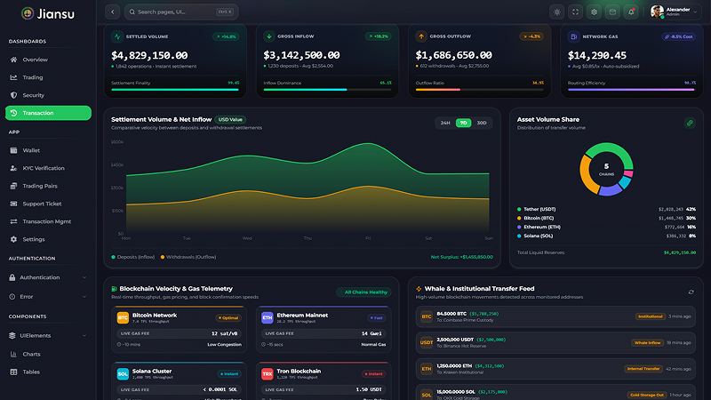Image resolution: width=711 pixels, height=400 pixels.
Task: Click the KYC Verification user icon
Action: pos(13,168)
